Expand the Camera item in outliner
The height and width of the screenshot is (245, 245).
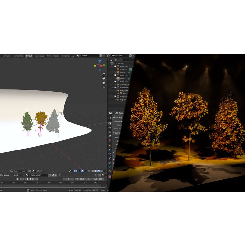(115, 69)
